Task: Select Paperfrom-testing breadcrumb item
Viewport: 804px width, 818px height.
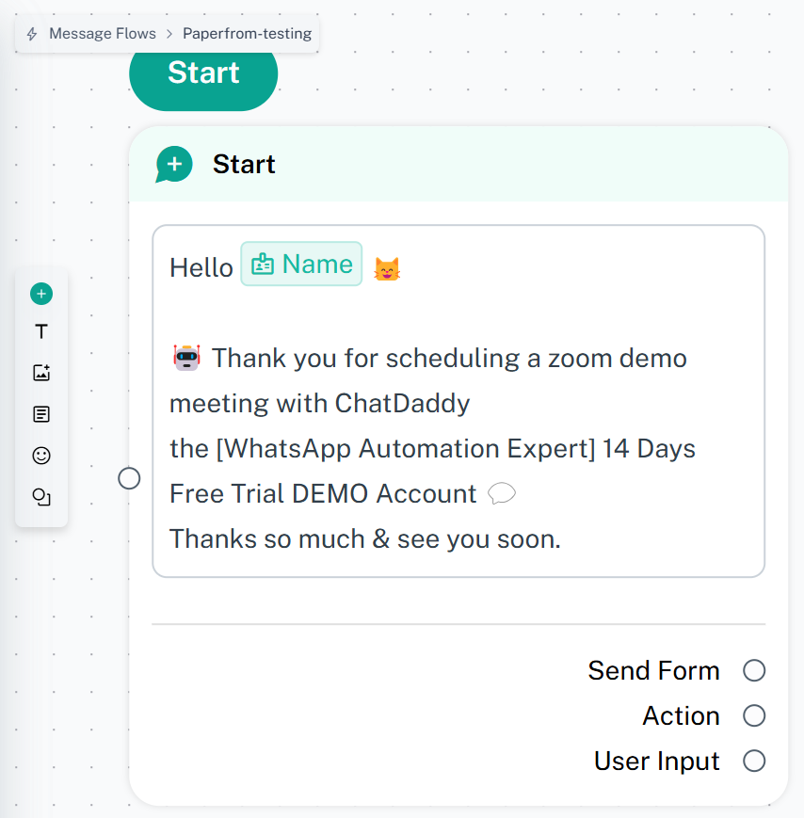Action: click(x=247, y=33)
